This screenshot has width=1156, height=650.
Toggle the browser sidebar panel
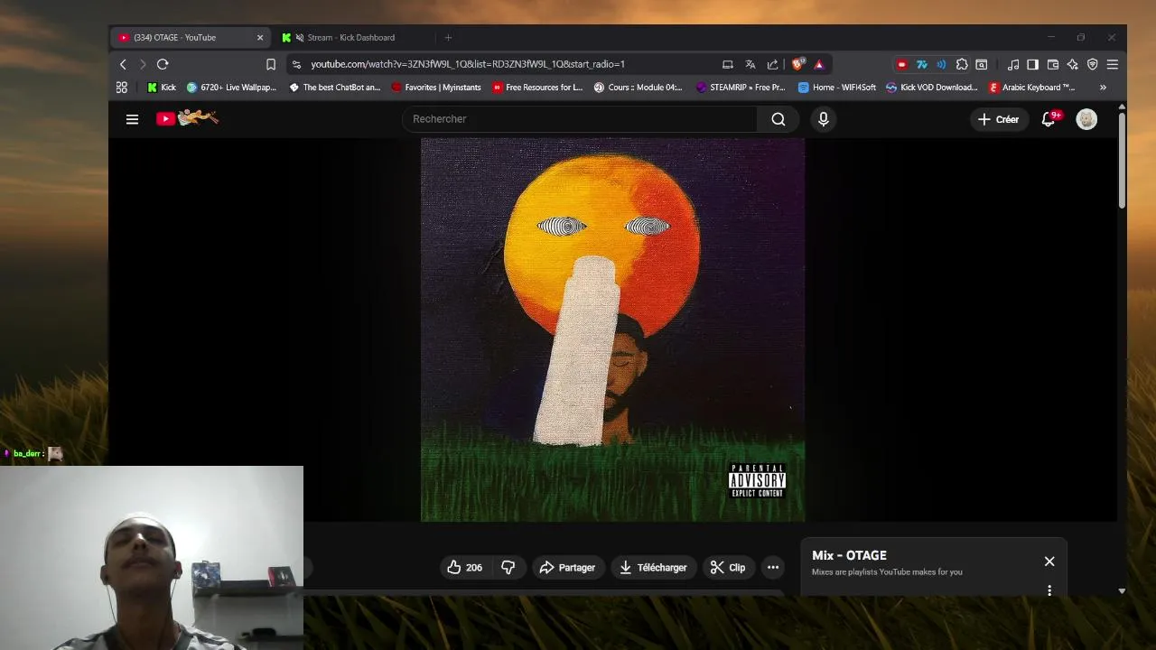(x=1032, y=64)
